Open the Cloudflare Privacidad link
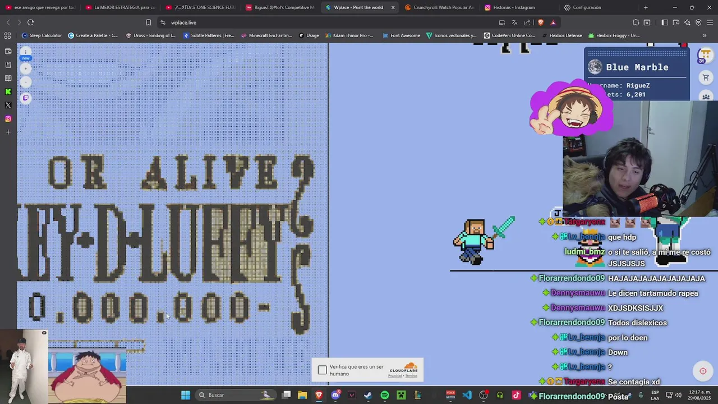Viewport: 718px width, 404px height. tap(394, 376)
